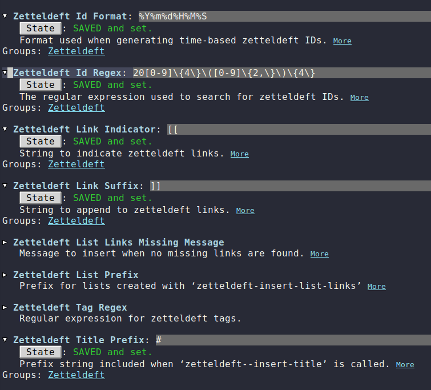Collapse the Zetteldeft Link Indicator option
431x390 pixels.
(5, 130)
